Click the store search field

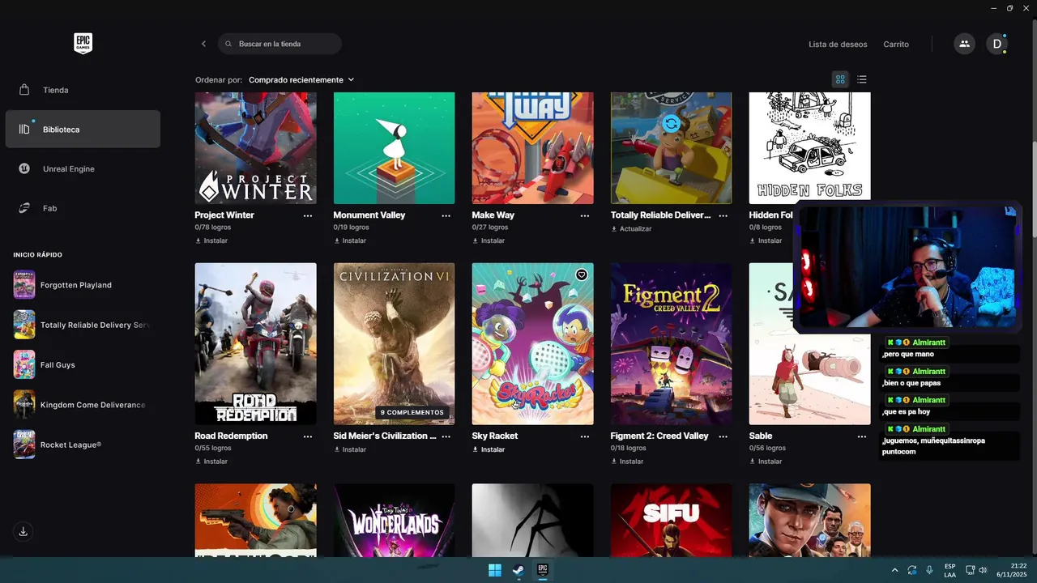pos(280,44)
